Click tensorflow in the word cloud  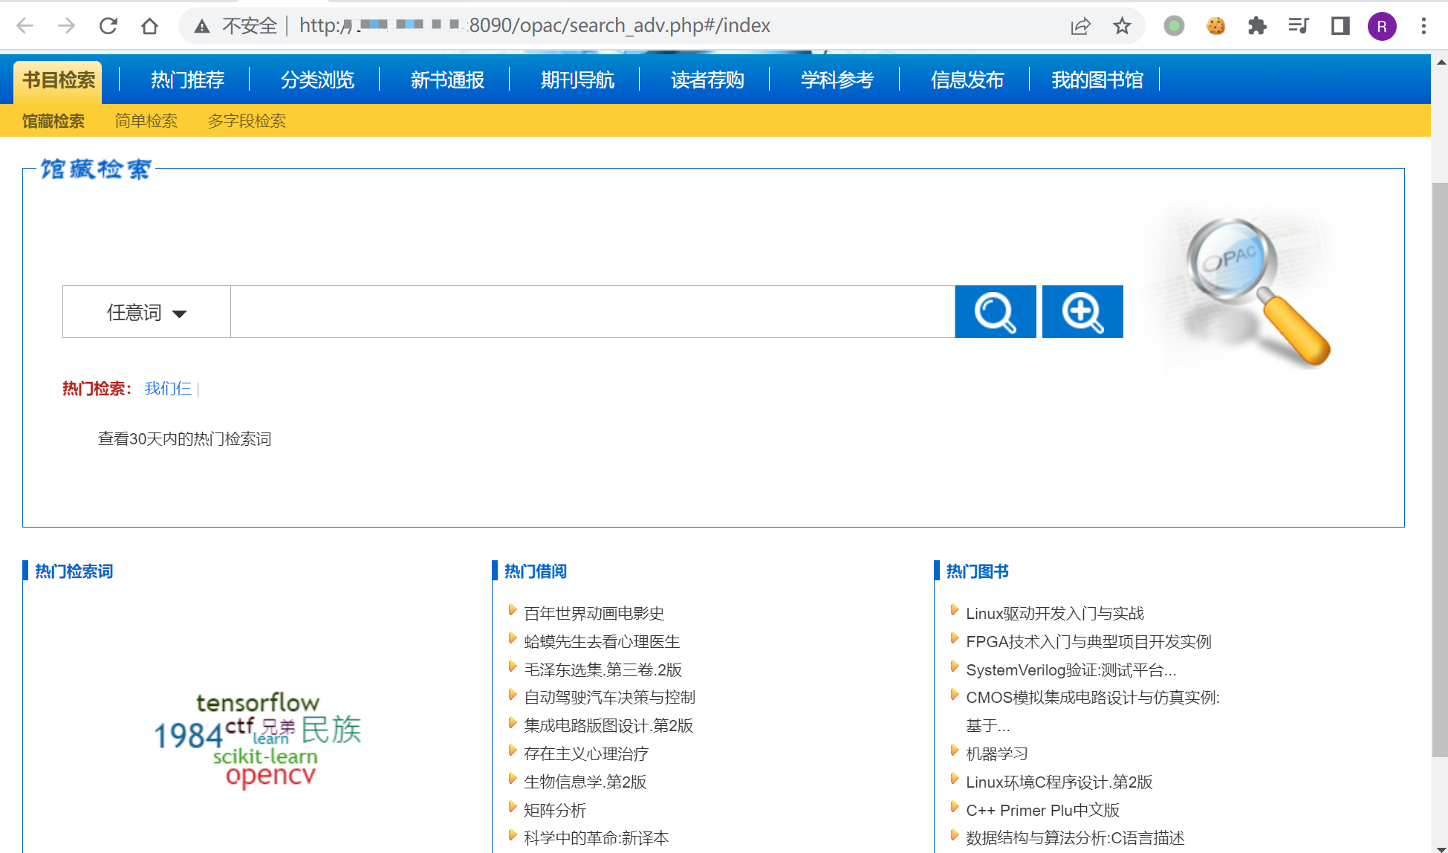click(x=258, y=702)
